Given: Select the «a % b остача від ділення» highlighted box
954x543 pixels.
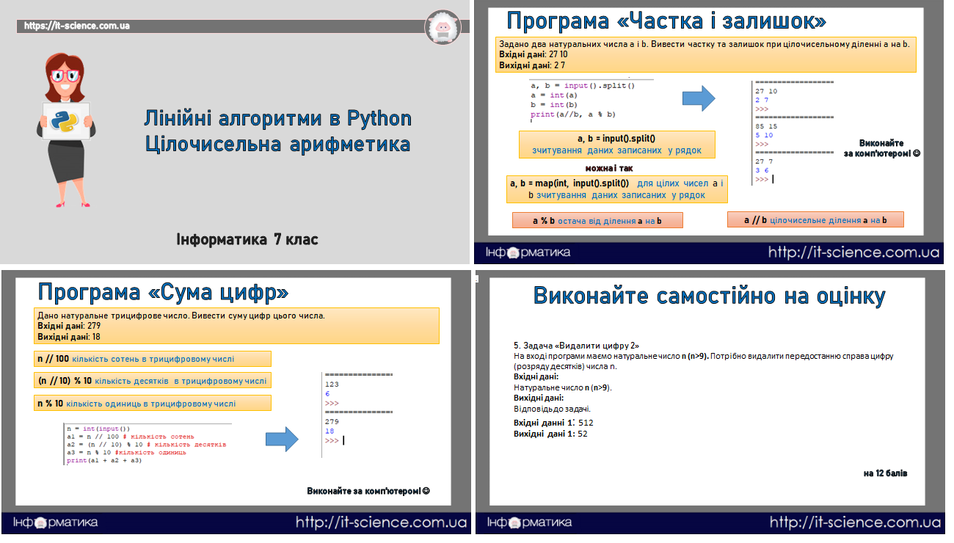Looking at the screenshot, I should 597,219.
